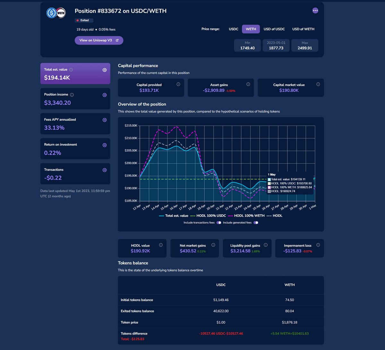Click the info icon next to Position income
The height and width of the screenshot is (350, 385).
(72, 95)
